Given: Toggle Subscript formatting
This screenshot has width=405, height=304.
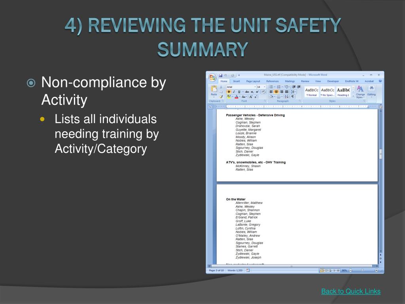Looking at the screenshot, I should [252, 92].
